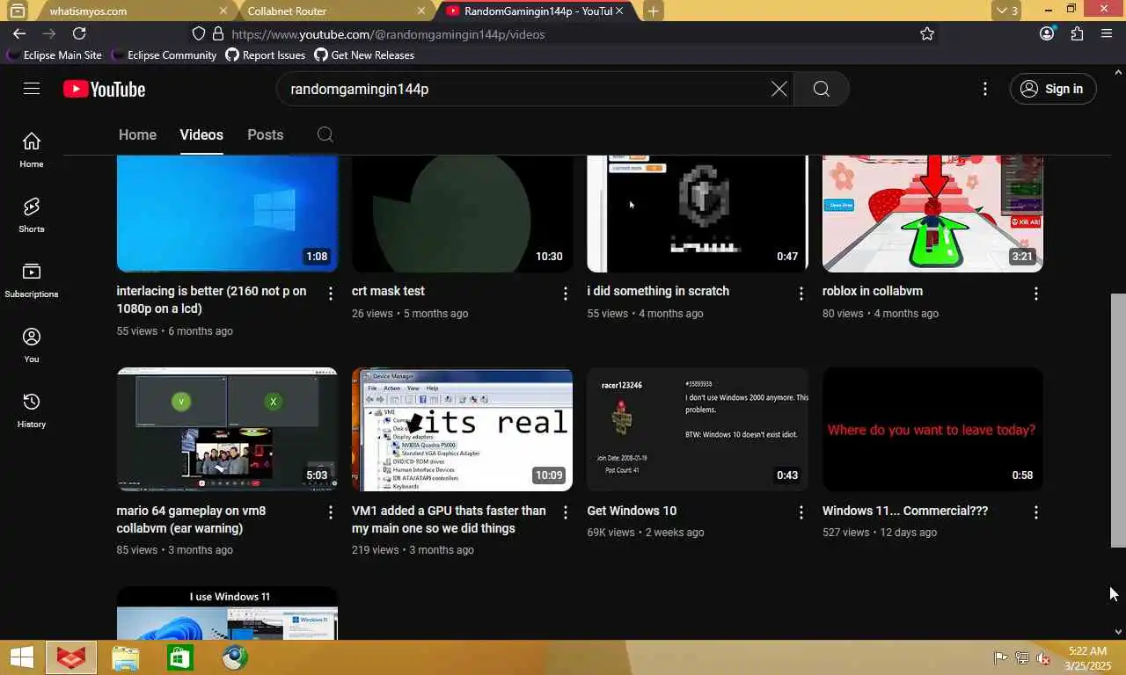Play the Where do you want thumbnail

pyautogui.click(x=932, y=429)
